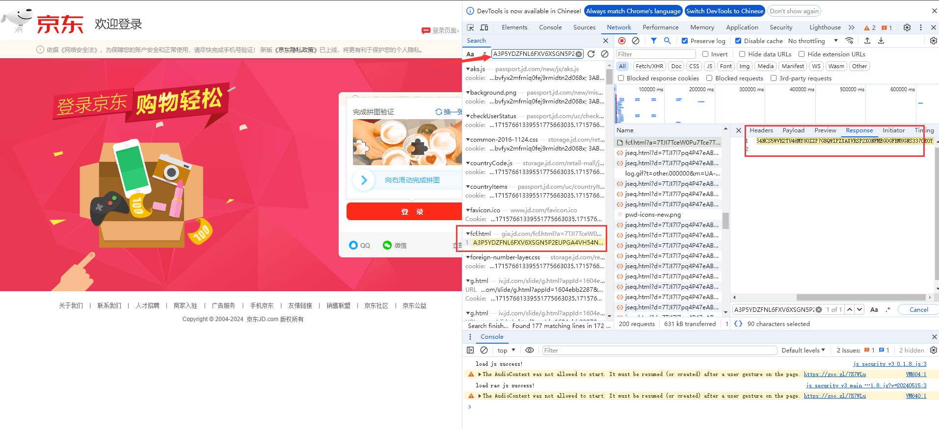Open network search via magnifier icon
Viewport: 939px width, 429px height.
click(x=668, y=41)
